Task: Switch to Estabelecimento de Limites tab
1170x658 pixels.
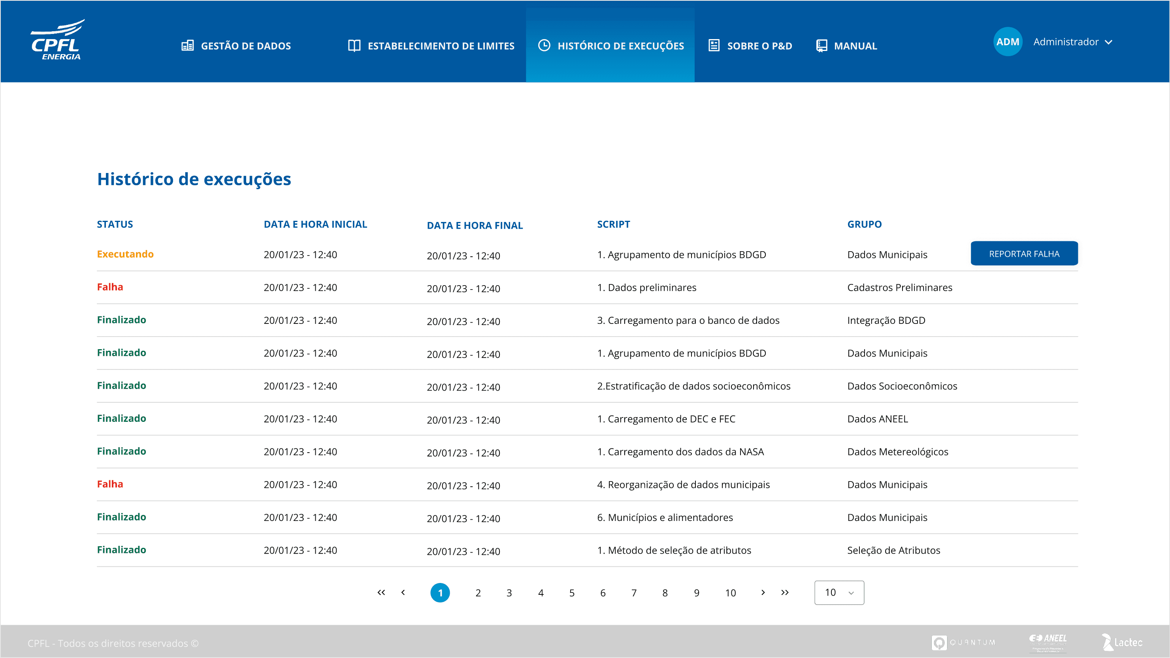Action: pos(441,46)
